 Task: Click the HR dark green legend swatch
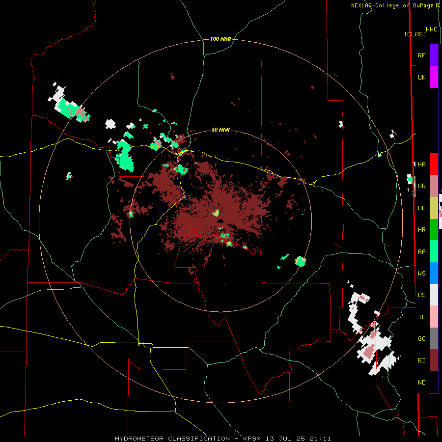(x=434, y=230)
